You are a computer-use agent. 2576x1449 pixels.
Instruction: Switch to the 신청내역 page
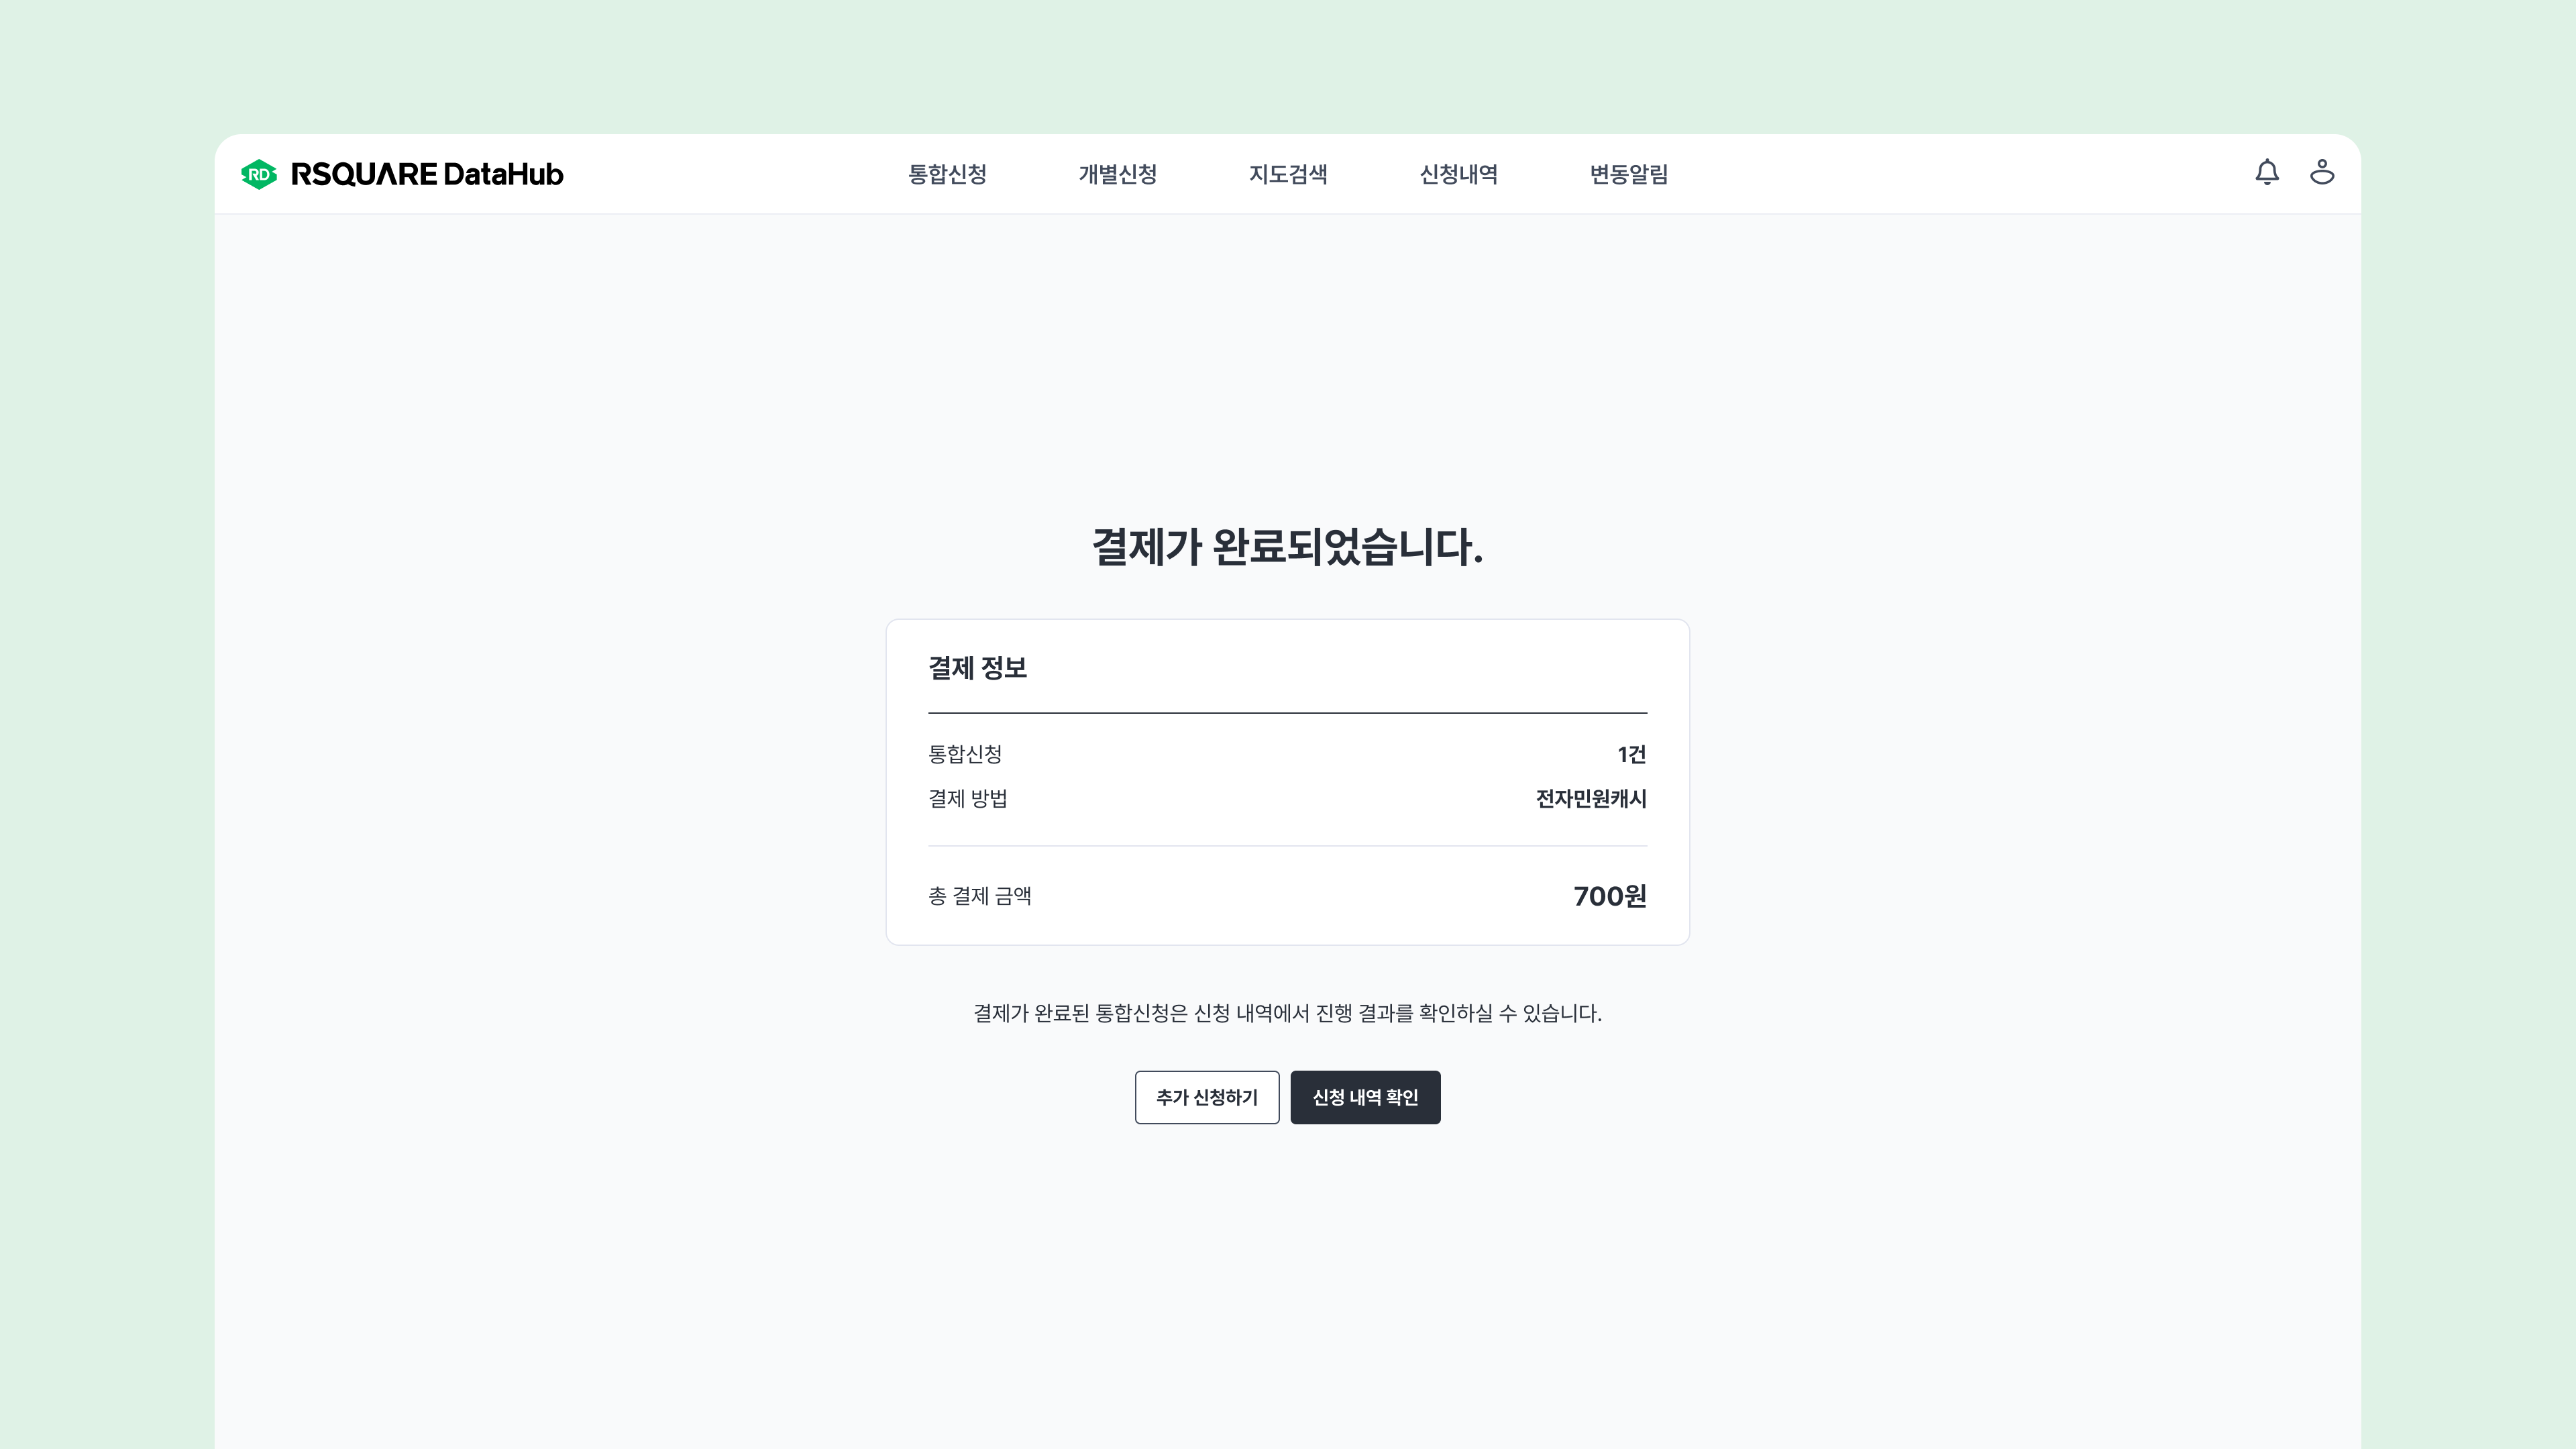pos(1459,174)
